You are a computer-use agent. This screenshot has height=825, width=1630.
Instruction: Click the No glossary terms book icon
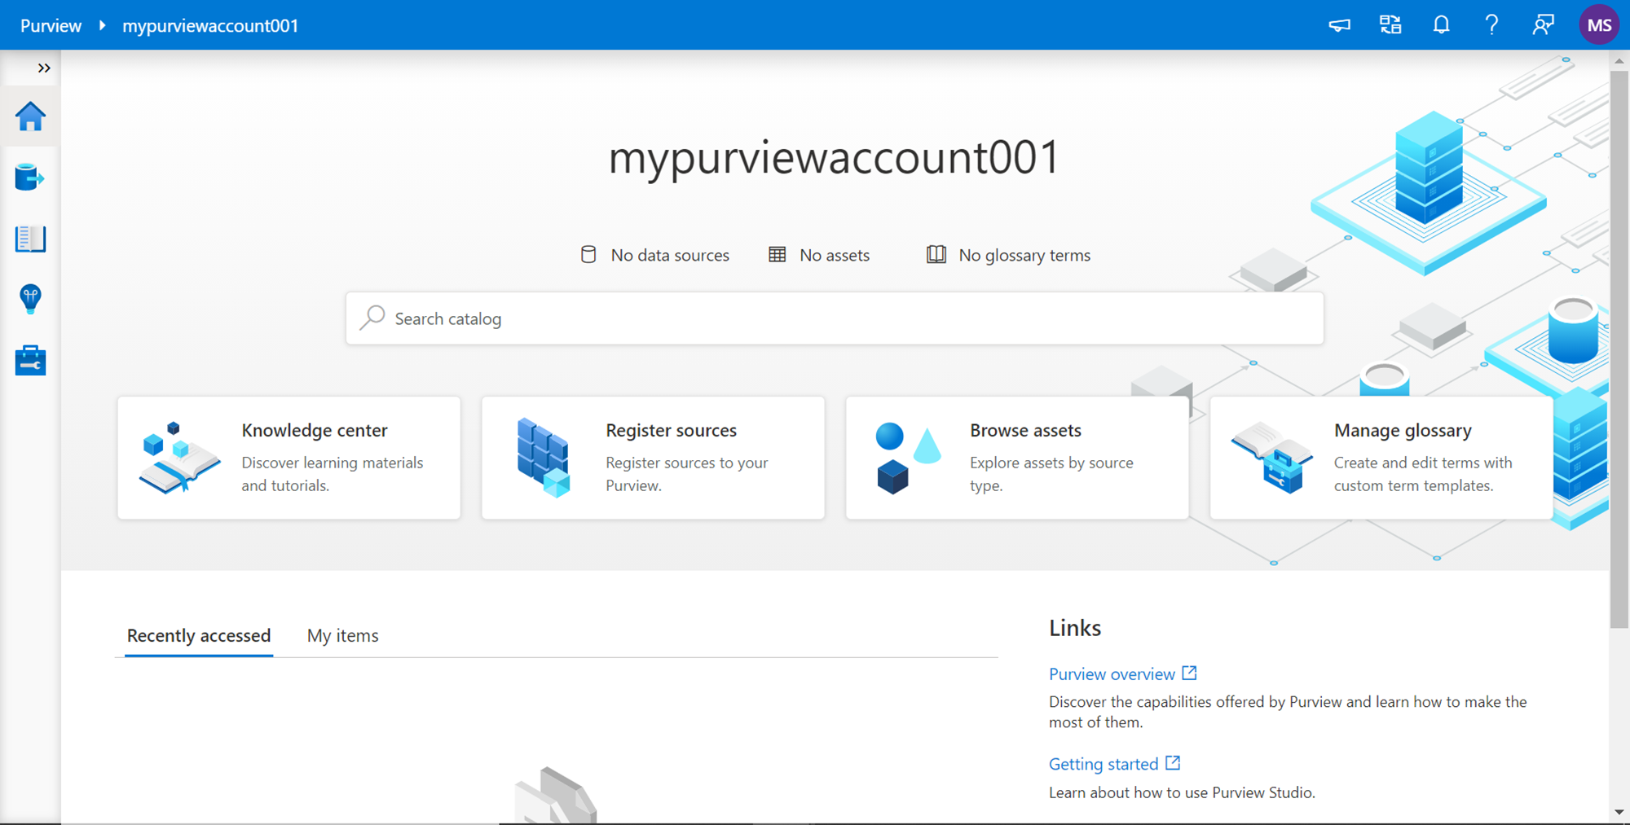936,255
